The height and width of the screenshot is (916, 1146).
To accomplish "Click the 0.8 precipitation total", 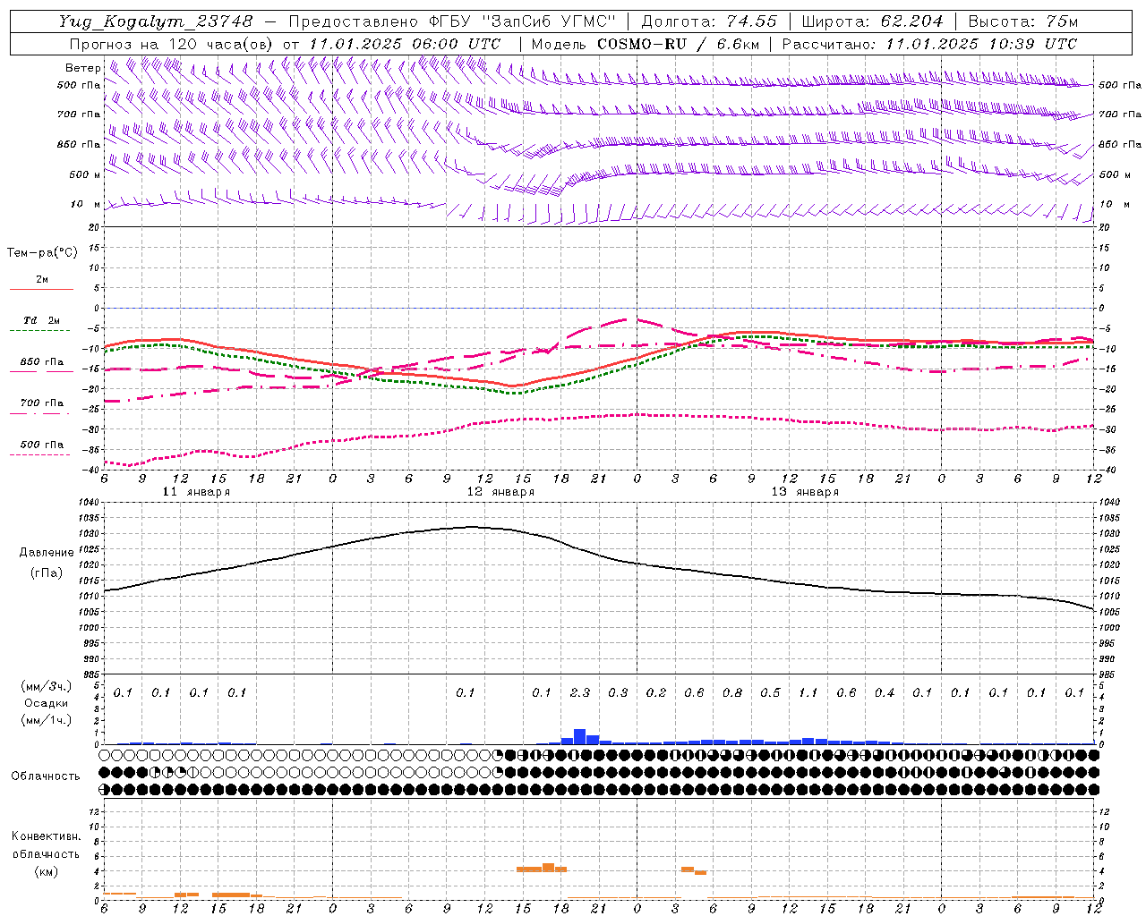I will 732,692.
